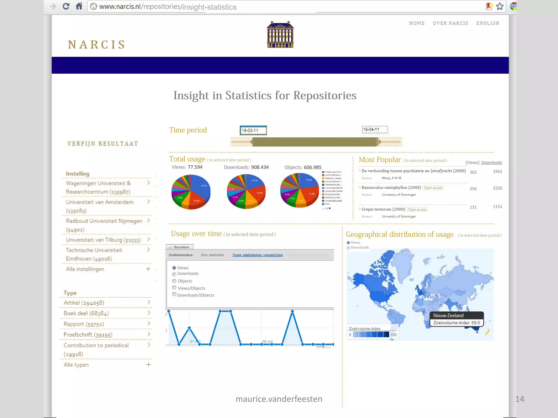Expand Artikel type chevron
558x418 pixels.
click(149, 302)
